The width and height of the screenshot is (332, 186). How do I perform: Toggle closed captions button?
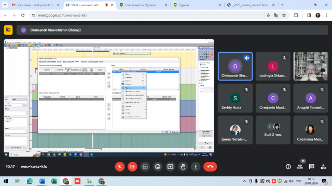click(145, 166)
